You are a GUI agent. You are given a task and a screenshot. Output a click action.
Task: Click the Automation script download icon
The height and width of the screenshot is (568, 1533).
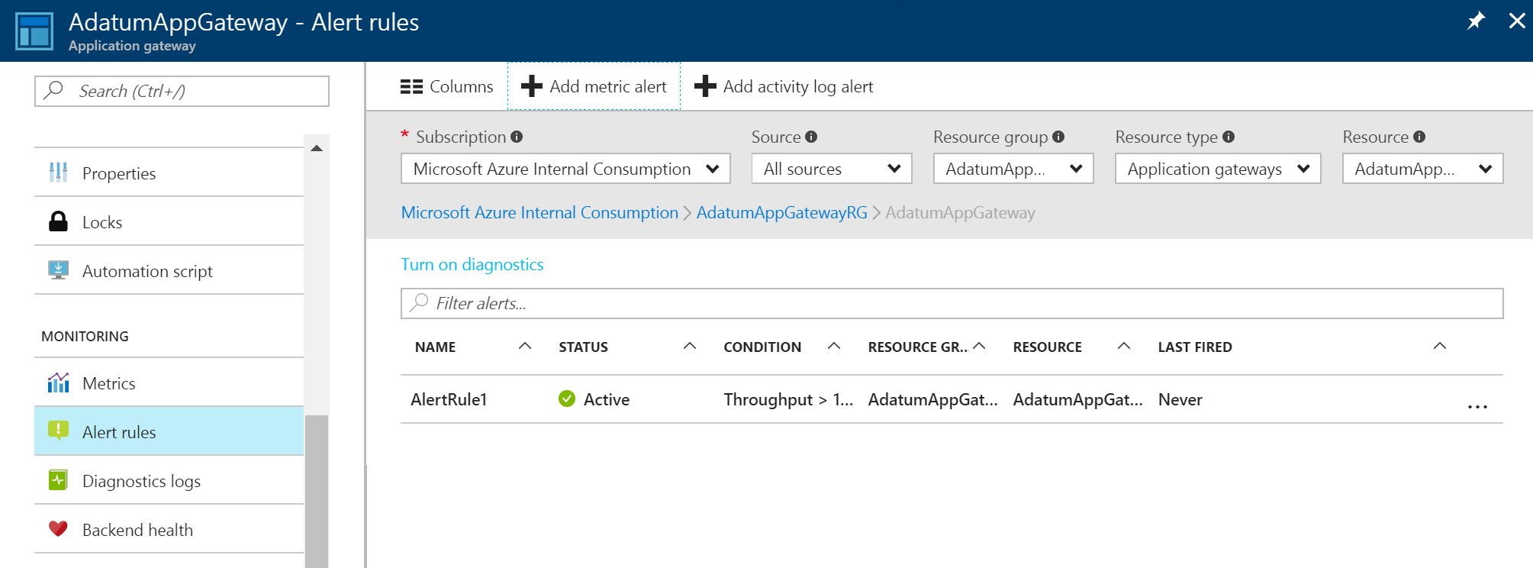click(x=58, y=270)
